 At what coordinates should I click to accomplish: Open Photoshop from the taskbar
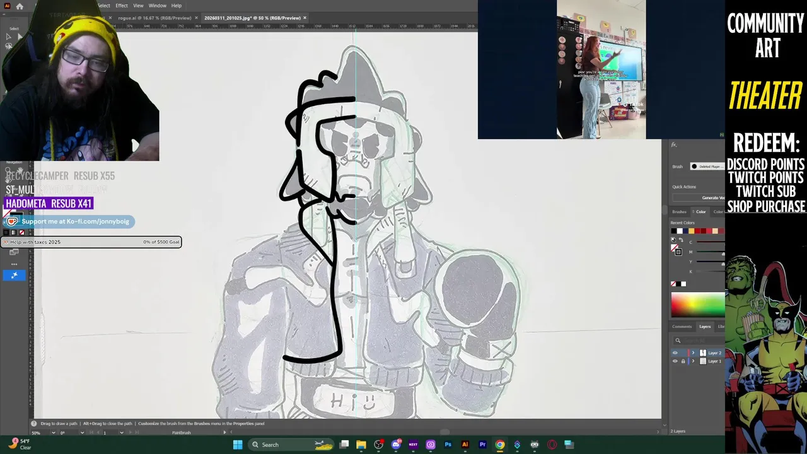click(448, 445)
